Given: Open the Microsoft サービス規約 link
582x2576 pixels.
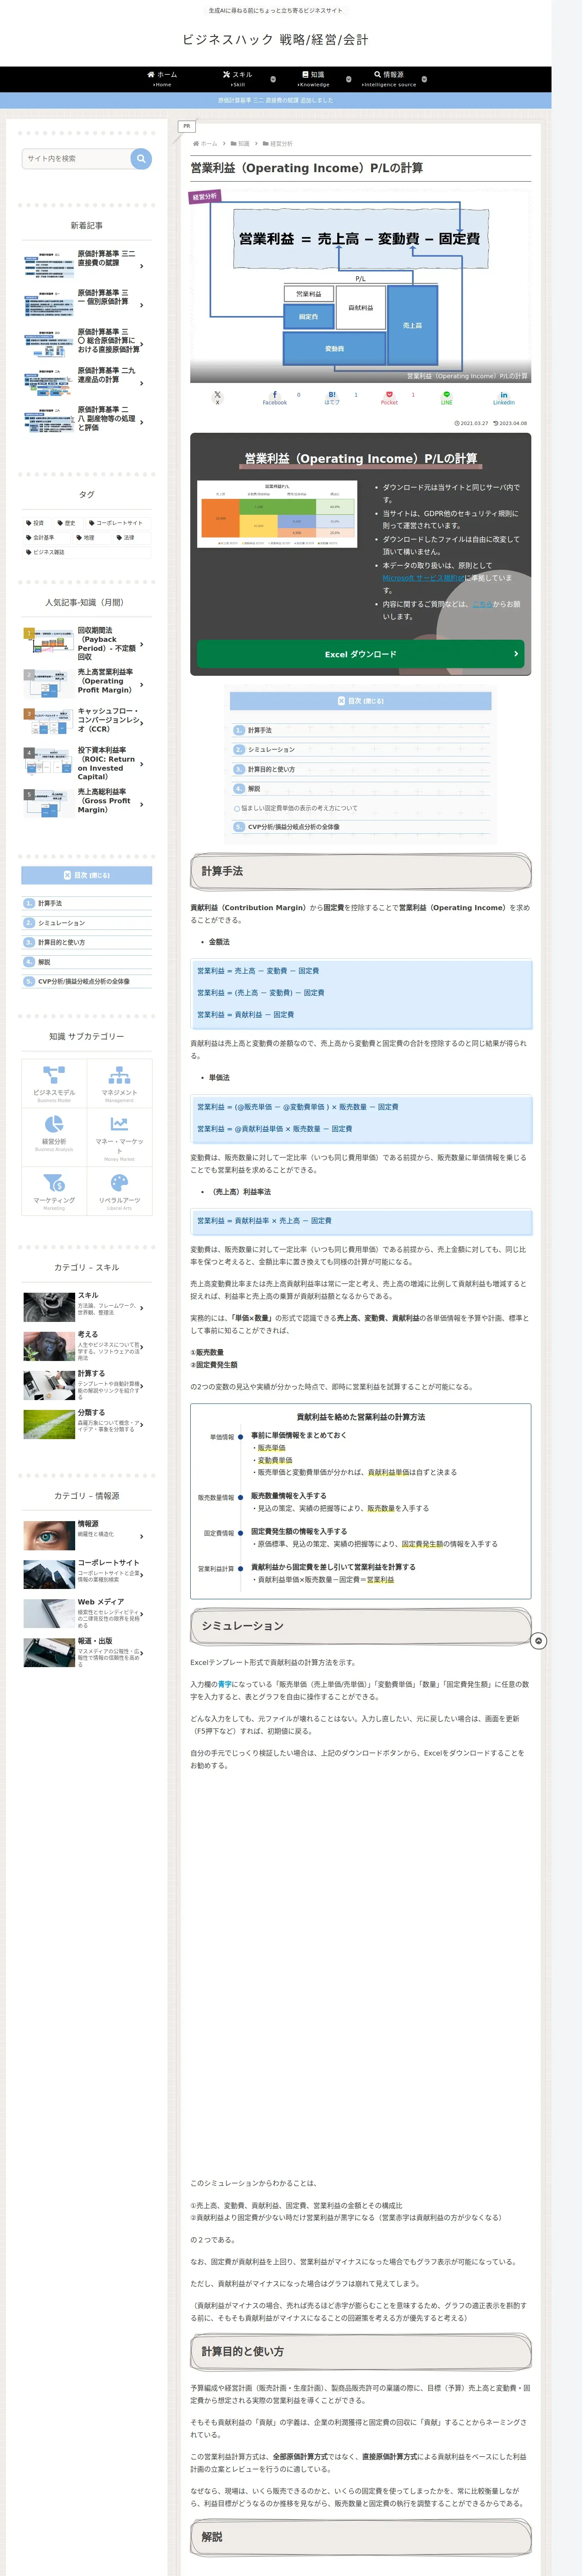Looking at the screenshot, I should pyautogui.click(x=423, y=578).
